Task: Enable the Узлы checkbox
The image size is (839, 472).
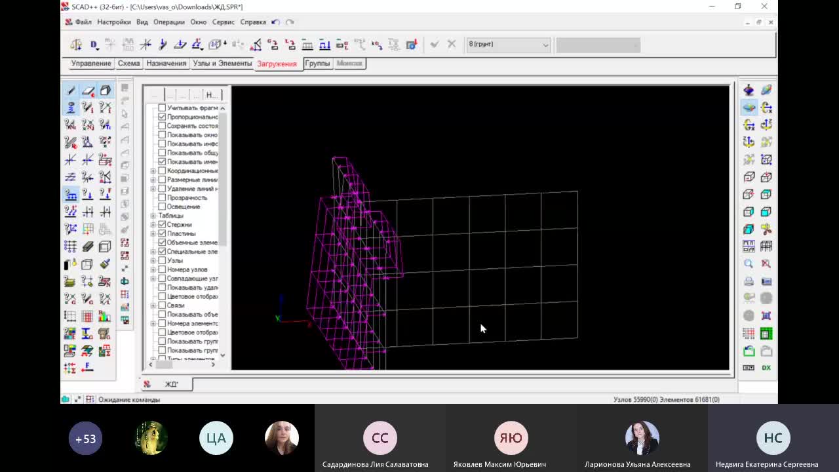Action: pos(162,260)
